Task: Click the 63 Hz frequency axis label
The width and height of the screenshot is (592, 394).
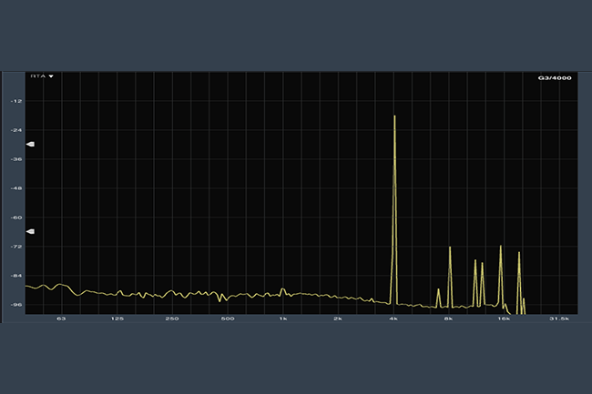Action: 61,319
